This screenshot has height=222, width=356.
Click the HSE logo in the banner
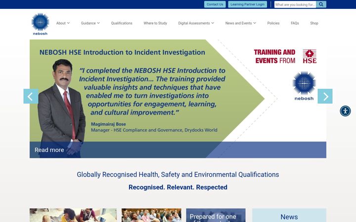(310, 56)
